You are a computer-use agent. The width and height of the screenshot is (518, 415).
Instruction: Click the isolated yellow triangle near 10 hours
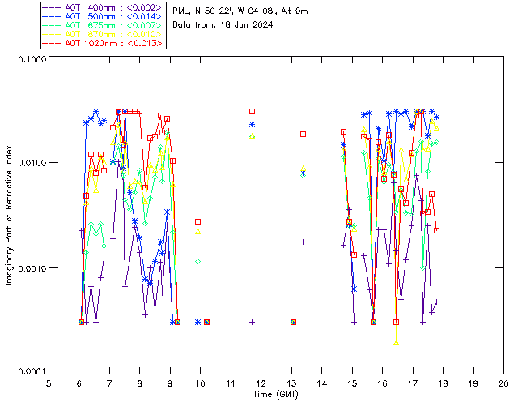click(x=197, y=232)
